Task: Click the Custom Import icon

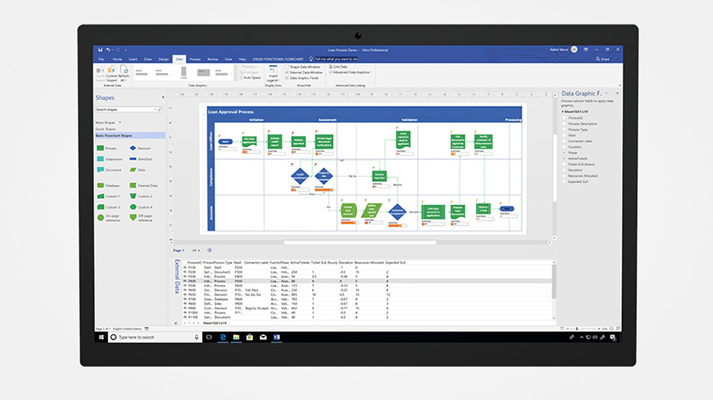Action: 111,73
